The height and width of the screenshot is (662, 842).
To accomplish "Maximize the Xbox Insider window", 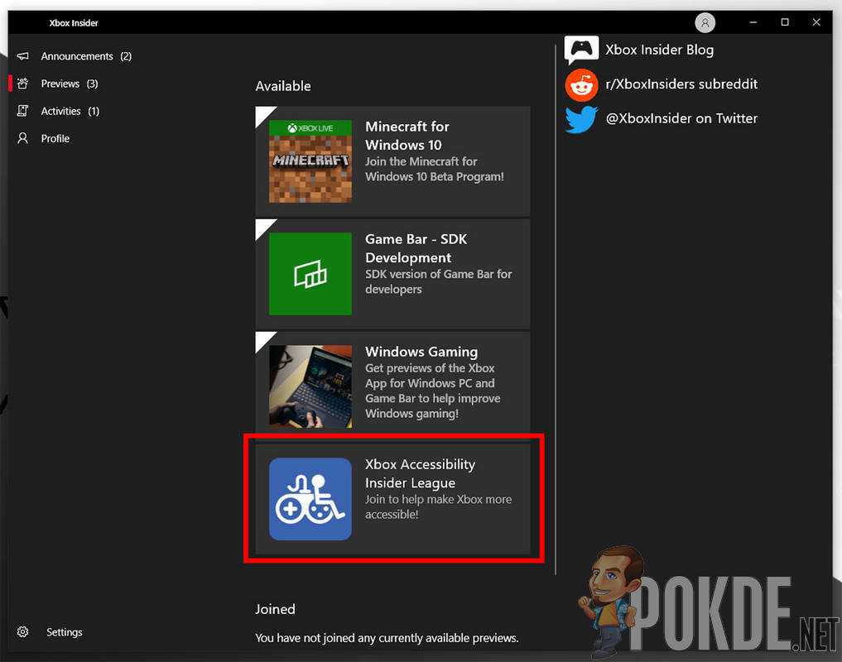I will (x=785, y=22).
